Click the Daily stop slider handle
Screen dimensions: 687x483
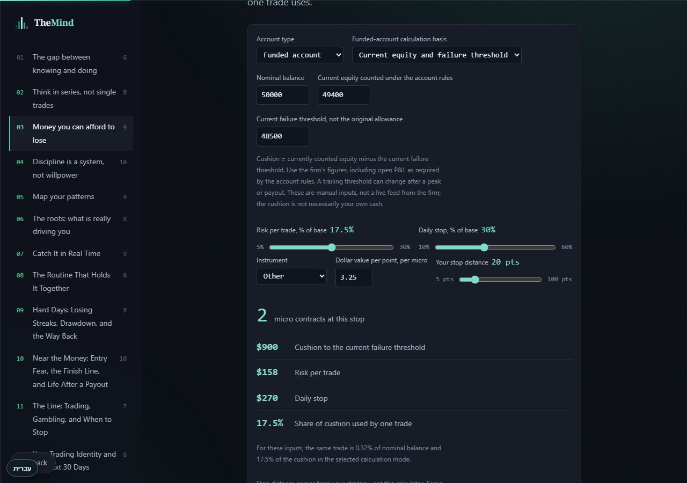tap(484, 247)
